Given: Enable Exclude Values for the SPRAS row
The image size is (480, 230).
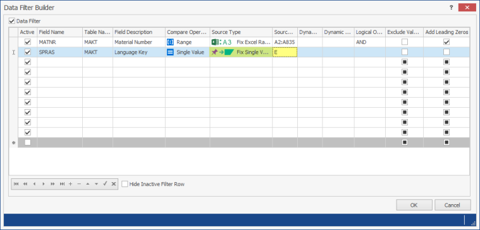Looking at the screenshot, I should pos(405,52).
